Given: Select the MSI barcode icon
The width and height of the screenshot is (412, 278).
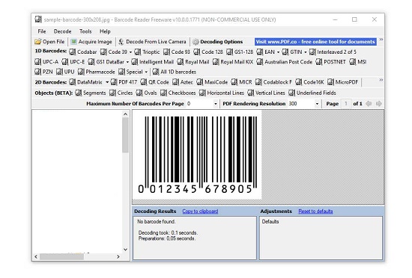Looking at the screenshot, I should pyautogui.click(x=352, y=62).
